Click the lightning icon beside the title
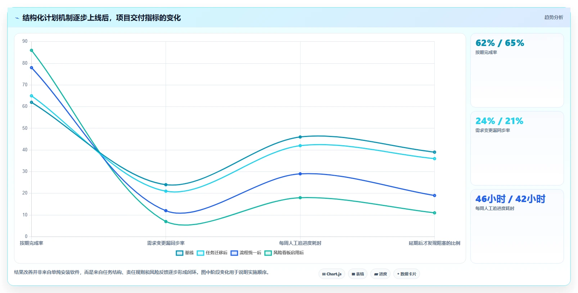578x293 pixels. click(17, 18)
